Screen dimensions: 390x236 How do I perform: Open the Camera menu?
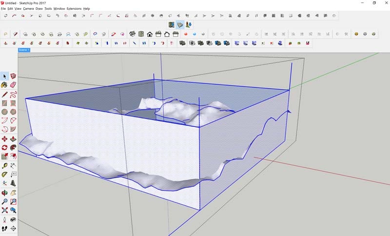[28, 9]
